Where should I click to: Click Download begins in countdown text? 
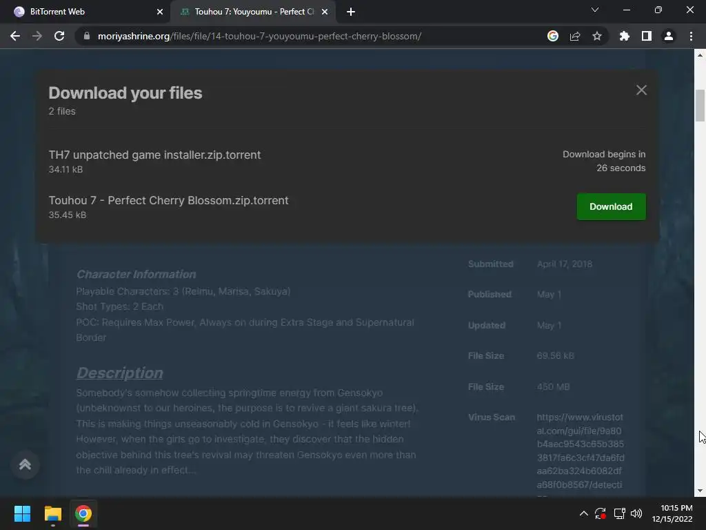tap(604, 161)
